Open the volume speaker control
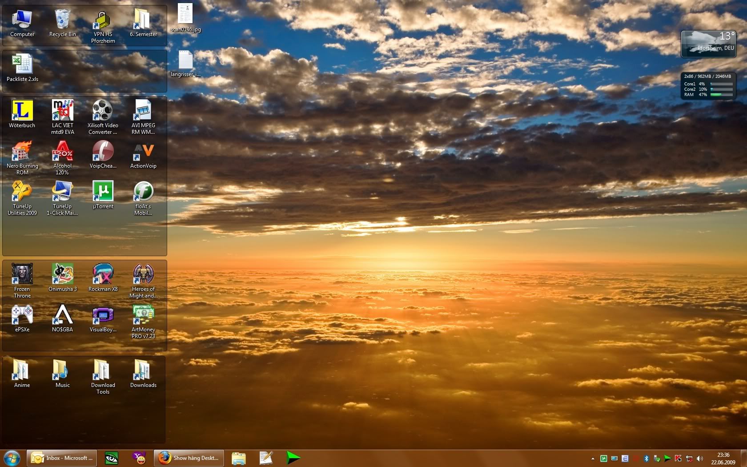 click(700, 459)
